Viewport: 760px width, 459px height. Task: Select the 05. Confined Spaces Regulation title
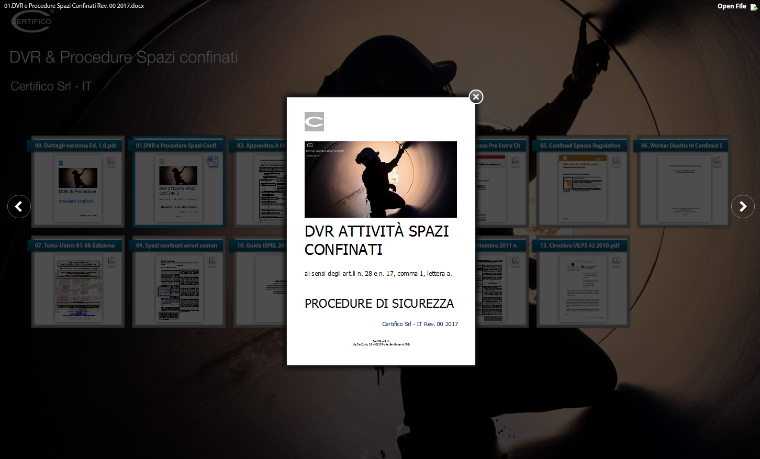(x=580, y=145)
